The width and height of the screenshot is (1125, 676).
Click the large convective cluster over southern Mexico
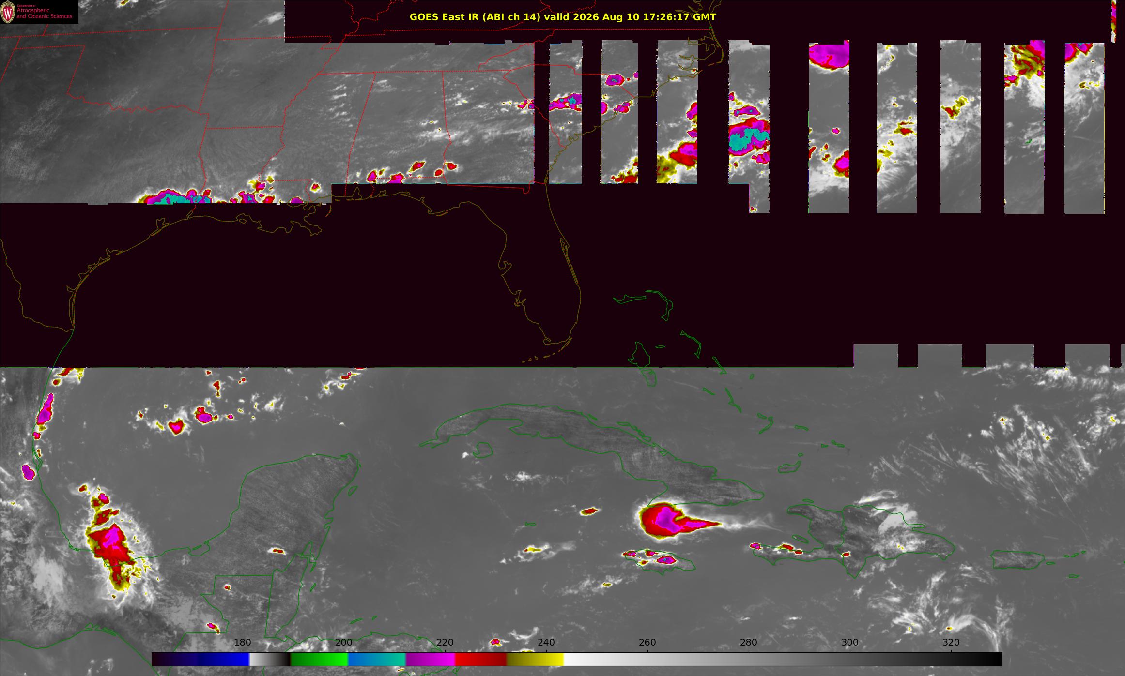pyautogui.click(x=112, y=546)
